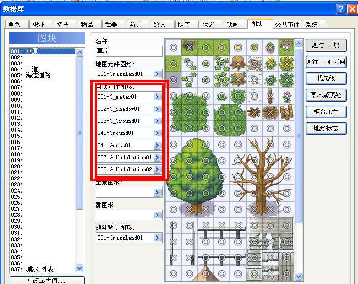358x284 pixels.
Task: Toggle passability on single yellow flower tile
Action: pos(270,64)
